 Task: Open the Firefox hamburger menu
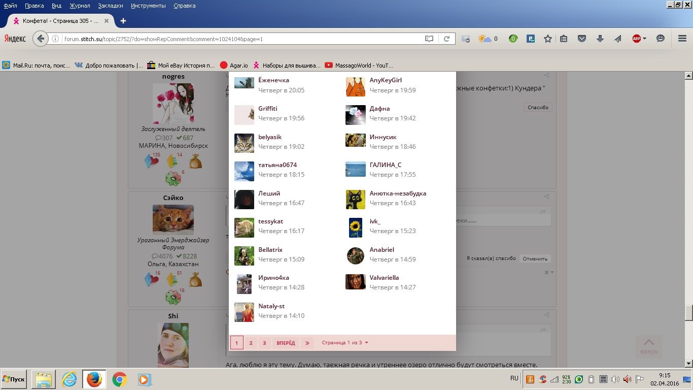tap(682, 39)
